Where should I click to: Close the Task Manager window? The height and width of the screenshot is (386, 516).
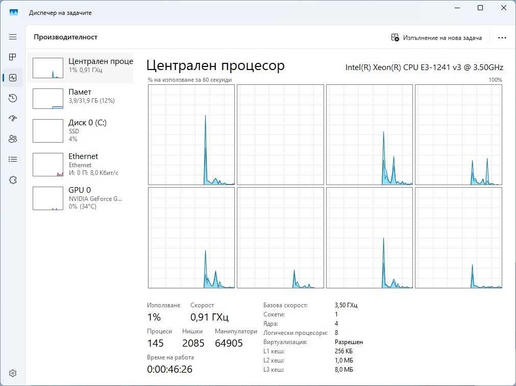(x=503, y=8)
